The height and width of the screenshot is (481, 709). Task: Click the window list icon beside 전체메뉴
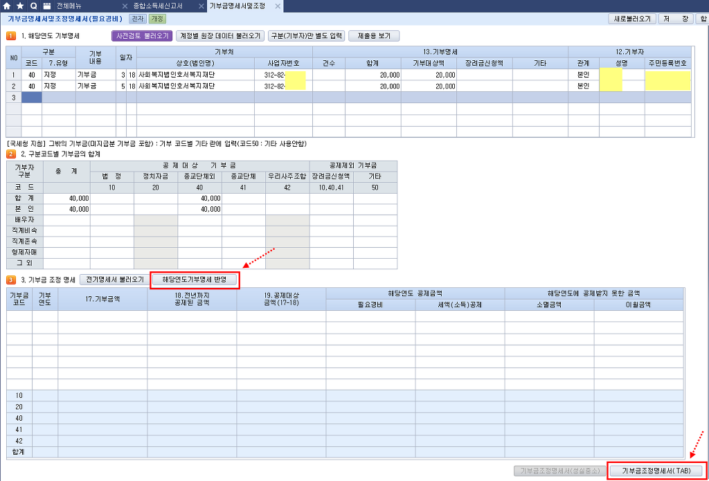(46, 6)
